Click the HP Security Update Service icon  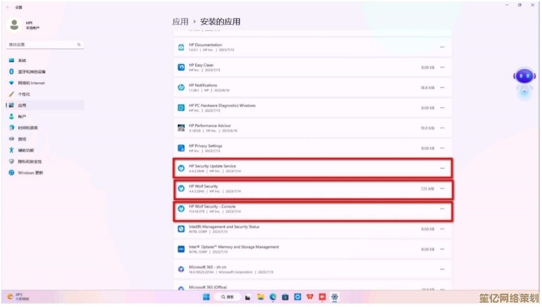(x=181, y=168)
